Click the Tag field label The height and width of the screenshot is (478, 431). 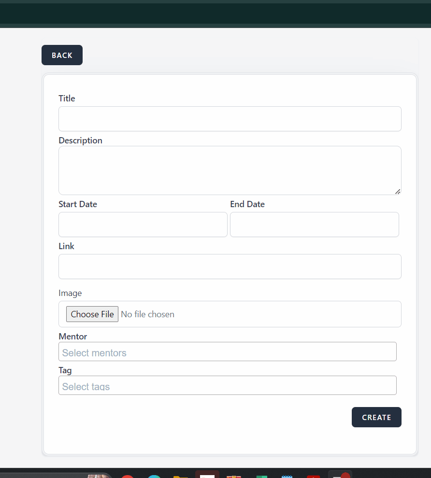(65, 370)
